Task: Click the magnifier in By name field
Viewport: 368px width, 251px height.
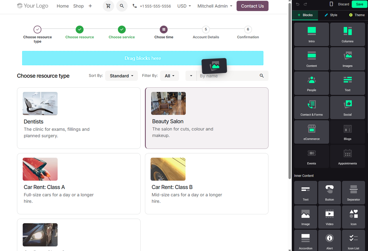Action: 262,76
